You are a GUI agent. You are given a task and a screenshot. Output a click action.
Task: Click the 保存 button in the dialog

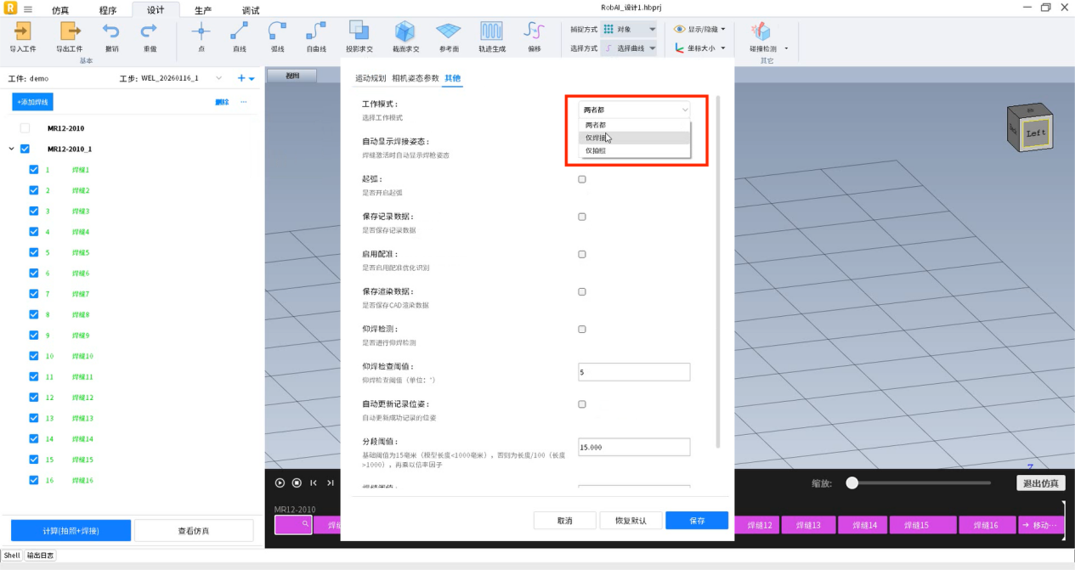pyautogui.click(x=696, y=521)
